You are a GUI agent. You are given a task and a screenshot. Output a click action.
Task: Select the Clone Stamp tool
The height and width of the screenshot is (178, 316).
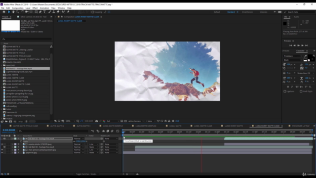[54, 12]
